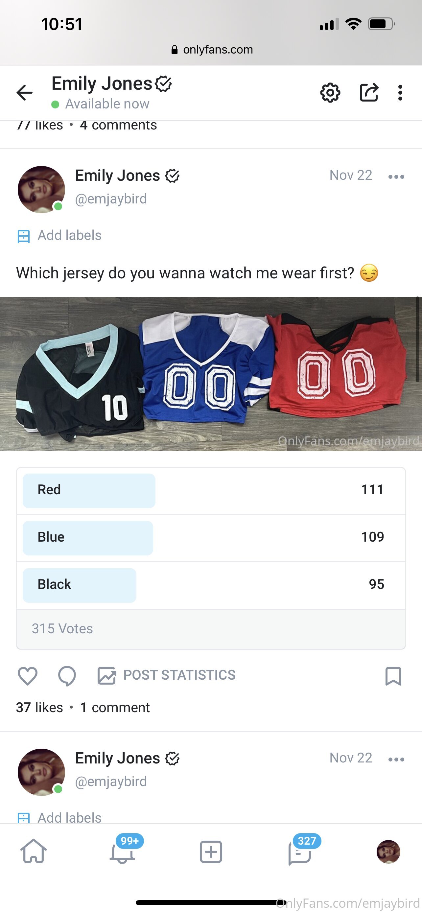Screen dimensions: 422x913
Task: Tap the share profile icon
Action: pyautogui.click(x=369, y=93)
